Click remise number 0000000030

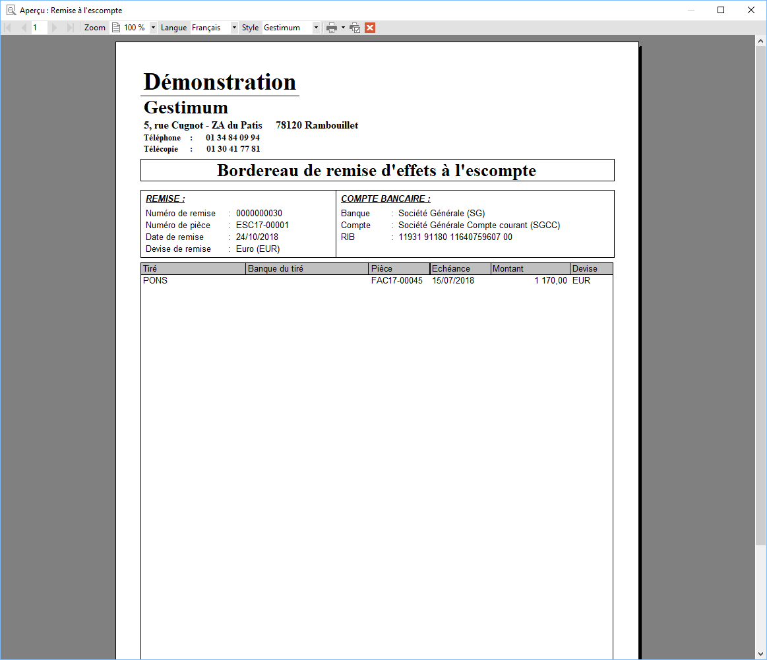coord(259,213)
